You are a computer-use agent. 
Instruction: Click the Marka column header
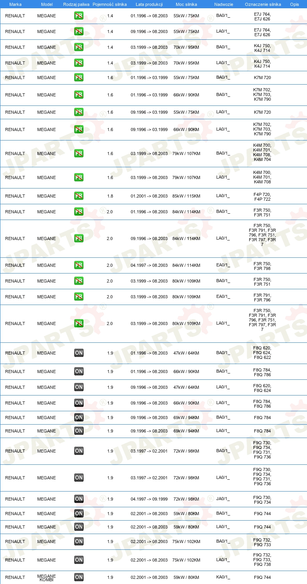(x=15, y=4)
